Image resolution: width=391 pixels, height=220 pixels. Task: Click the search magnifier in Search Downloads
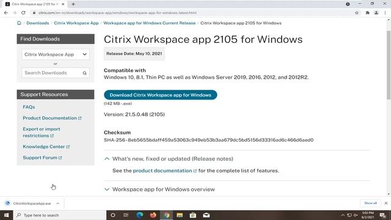click(x=85, y=73)
